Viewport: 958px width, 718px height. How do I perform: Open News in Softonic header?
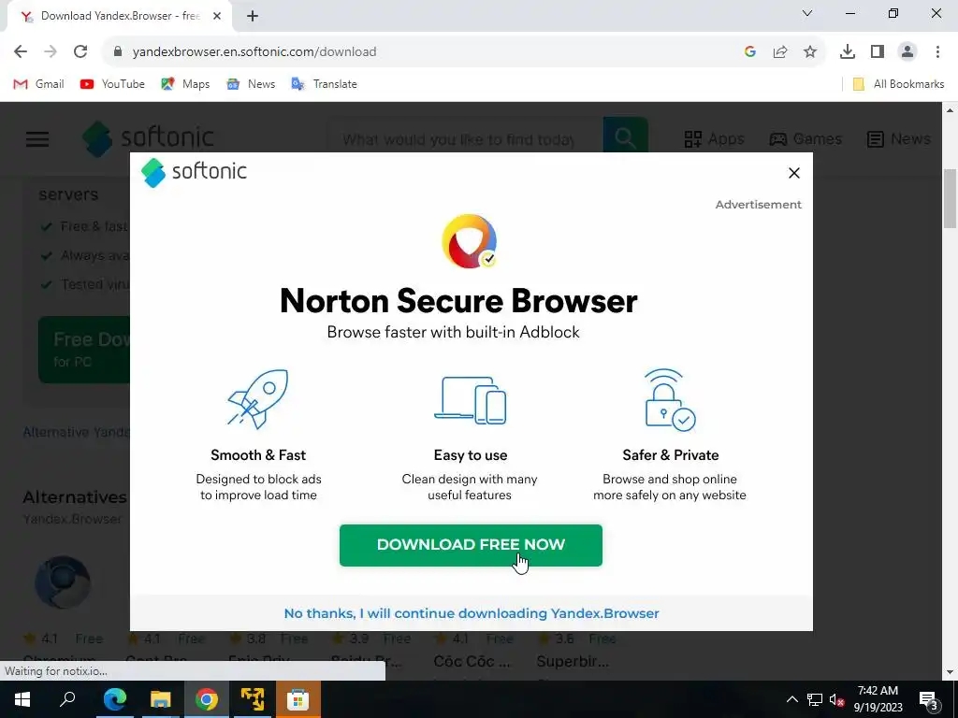(899, 139)
